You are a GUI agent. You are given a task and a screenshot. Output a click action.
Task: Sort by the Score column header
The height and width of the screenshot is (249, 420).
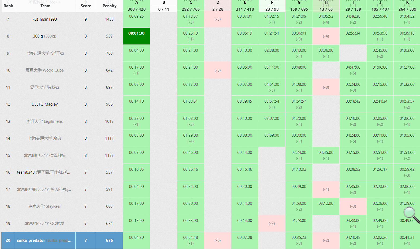click(x=86, y=6)
